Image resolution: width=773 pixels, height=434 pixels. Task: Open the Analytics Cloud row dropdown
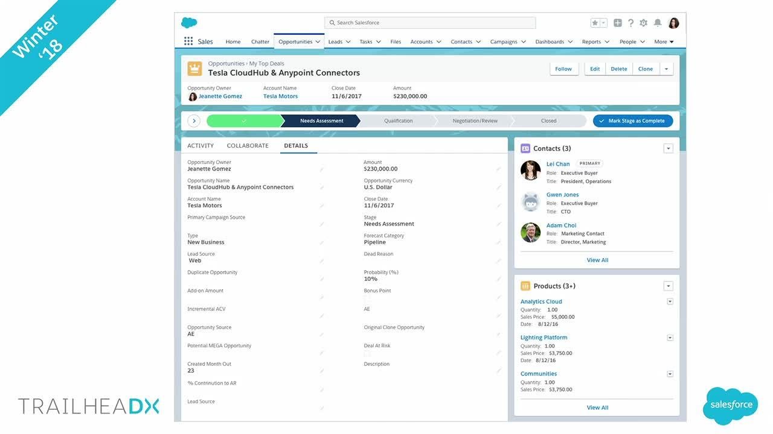(x=670, y=301)
